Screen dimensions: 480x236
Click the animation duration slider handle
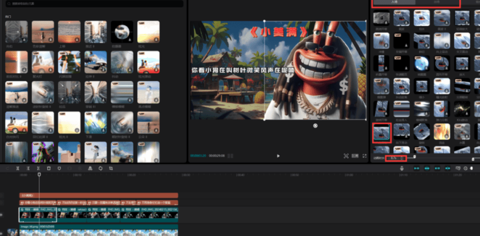pyautogui.click(x=415, y=157)
